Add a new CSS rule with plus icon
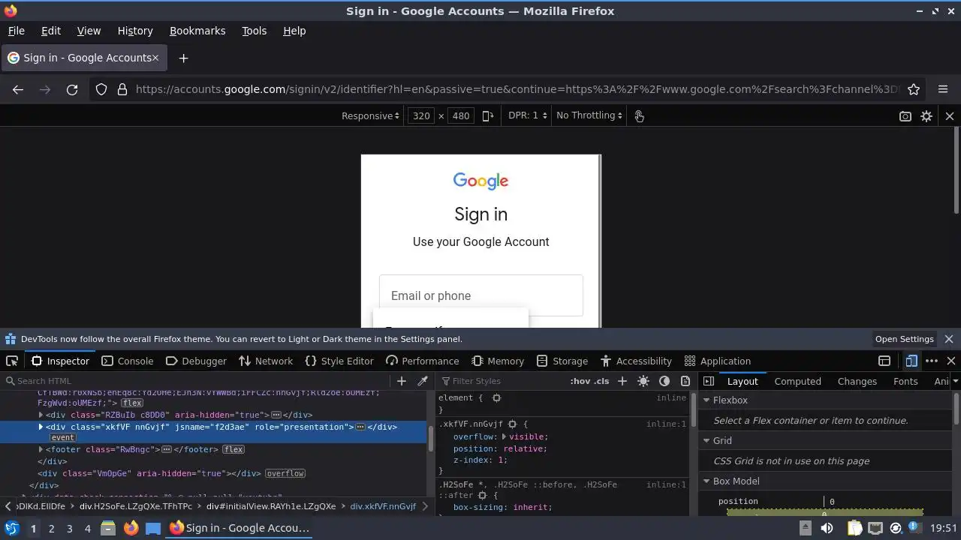Viewport: 961px width, 540px height. pyautogui.click(x=622, y=381)
